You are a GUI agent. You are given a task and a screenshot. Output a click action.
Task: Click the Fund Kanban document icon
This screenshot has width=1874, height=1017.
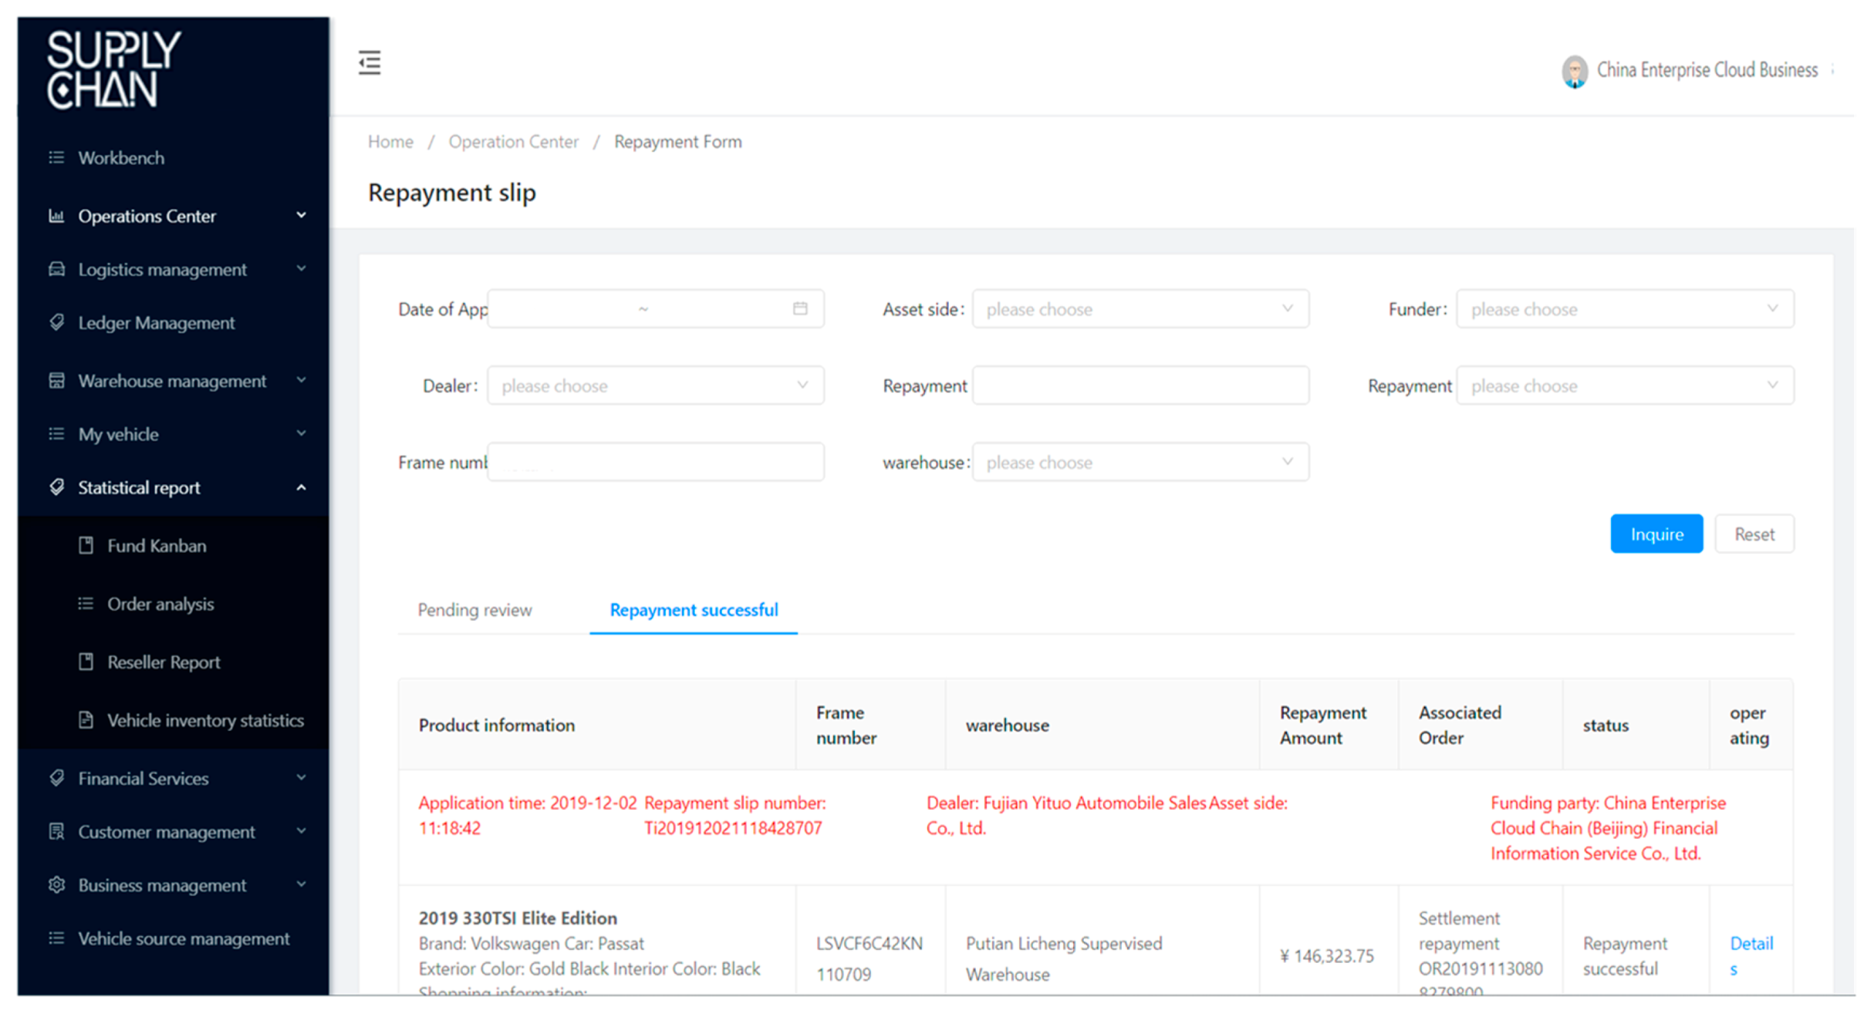pos(86,545)
